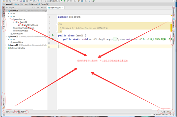Click the Navigate Back arrow icon

click(38, 1)
